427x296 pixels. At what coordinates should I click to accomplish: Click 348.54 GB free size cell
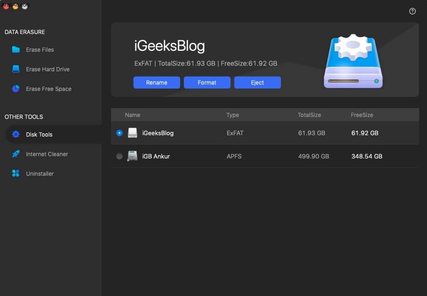(367, 157)
